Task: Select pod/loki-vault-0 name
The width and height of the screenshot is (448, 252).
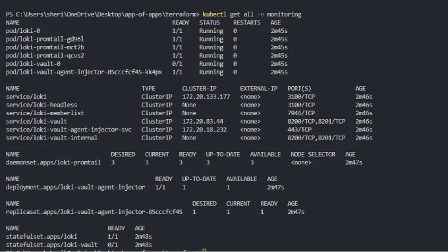Action: (x=33, y=64)
